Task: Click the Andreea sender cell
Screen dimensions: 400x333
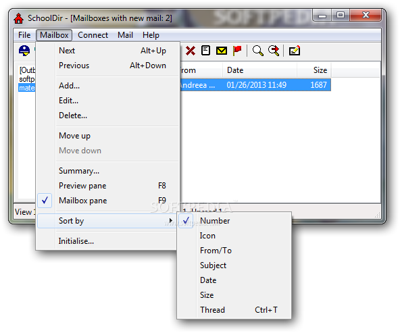Action: point(197,85)
